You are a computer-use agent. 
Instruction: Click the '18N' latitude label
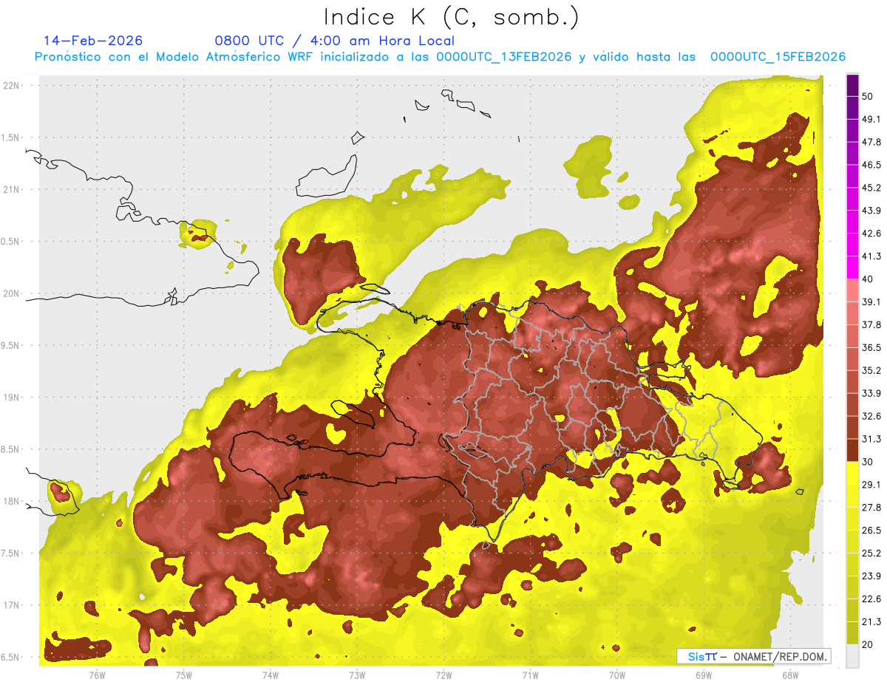[x=11, y=501]
